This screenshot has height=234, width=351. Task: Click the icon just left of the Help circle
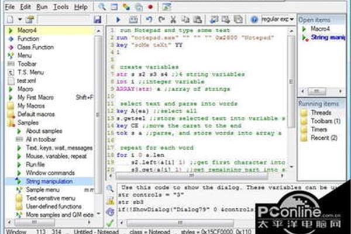tap(238, 19)
